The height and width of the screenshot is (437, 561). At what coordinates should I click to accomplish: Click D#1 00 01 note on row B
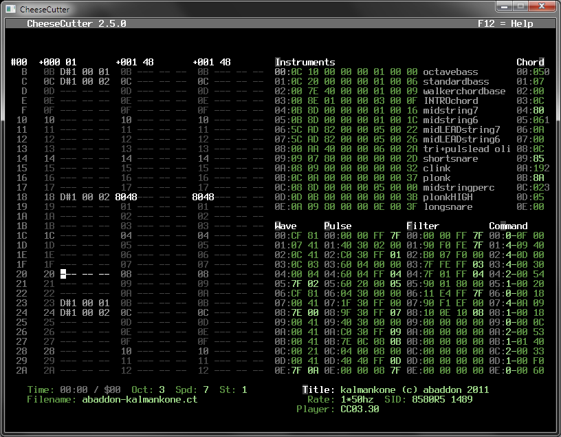pyautogui.click(x=85, y=72)
